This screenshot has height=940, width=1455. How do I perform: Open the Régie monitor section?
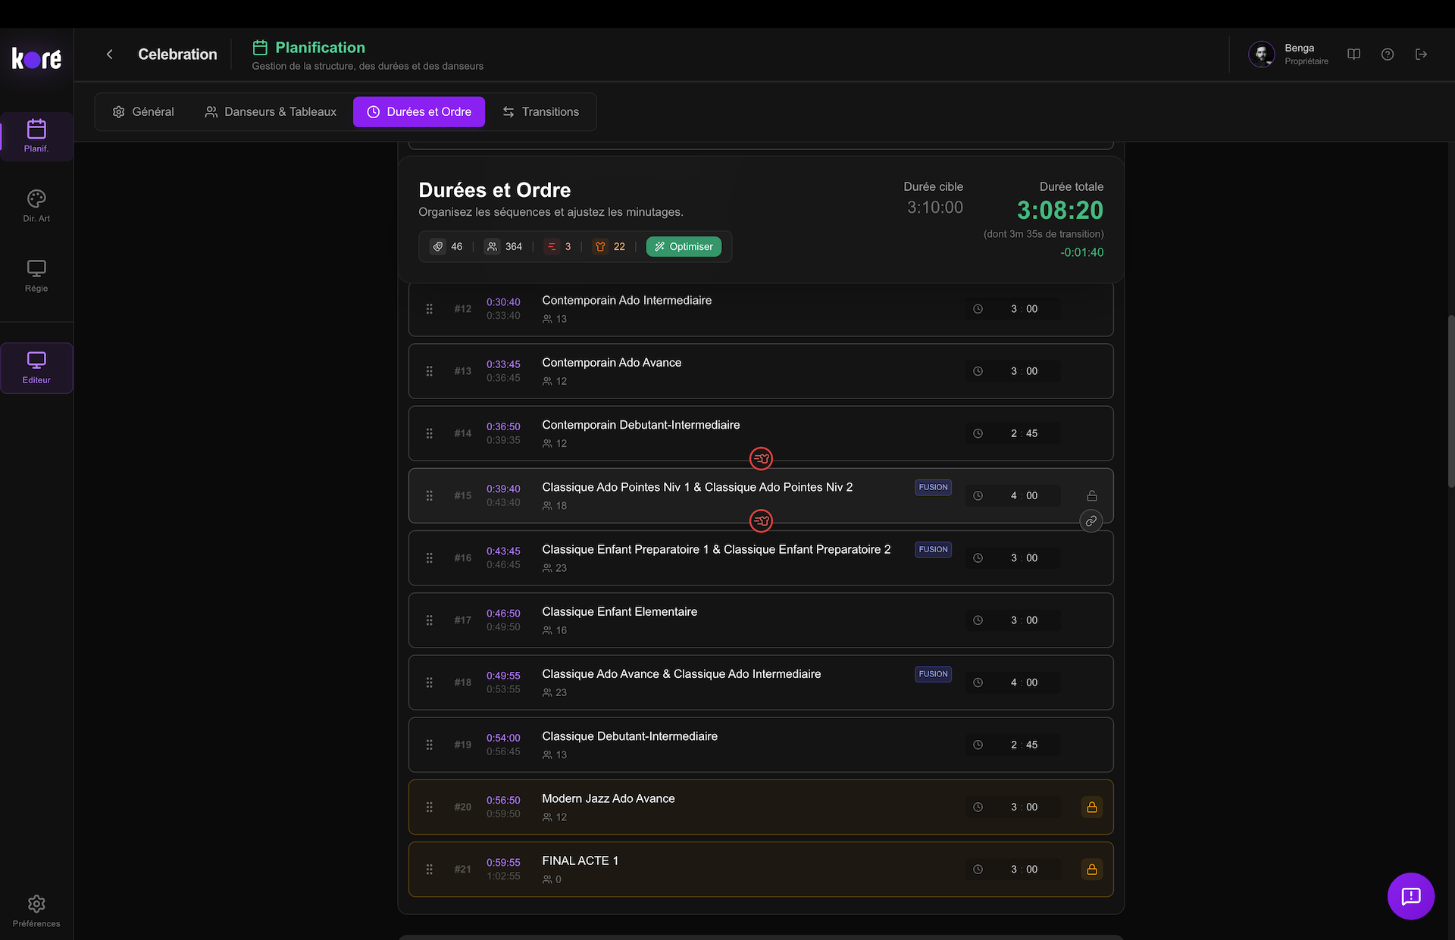(x=36, y=275)
